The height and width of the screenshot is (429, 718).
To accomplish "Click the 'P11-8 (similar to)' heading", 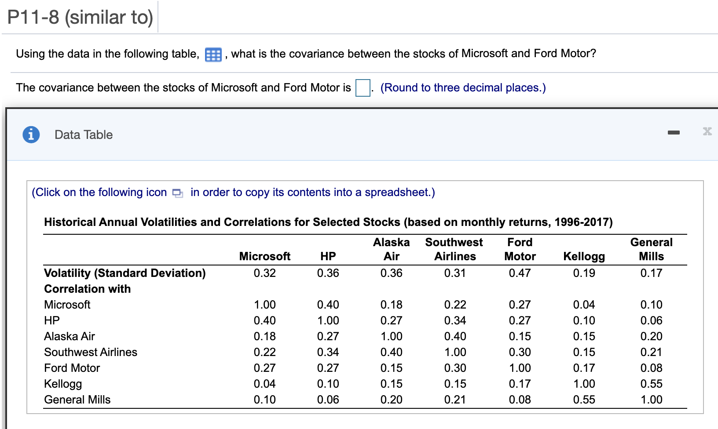I will [81, 17].
